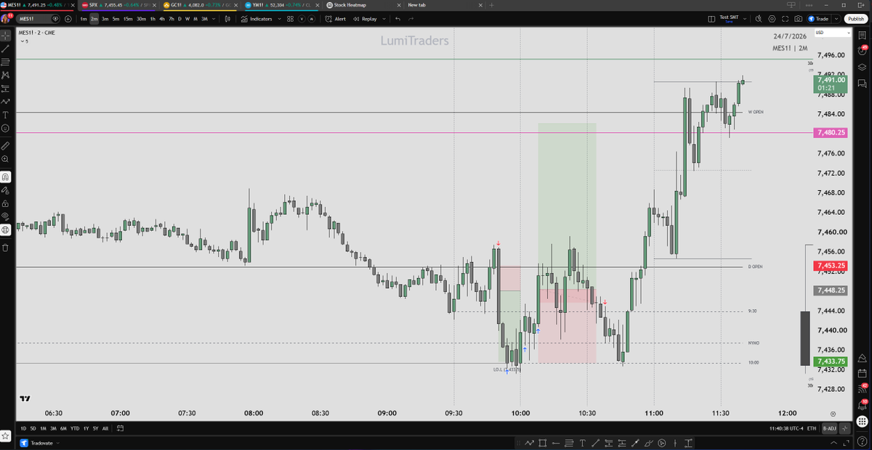
Task: Open the candle chart type selector
Action: pyautogui.click(x=227, y=19)
